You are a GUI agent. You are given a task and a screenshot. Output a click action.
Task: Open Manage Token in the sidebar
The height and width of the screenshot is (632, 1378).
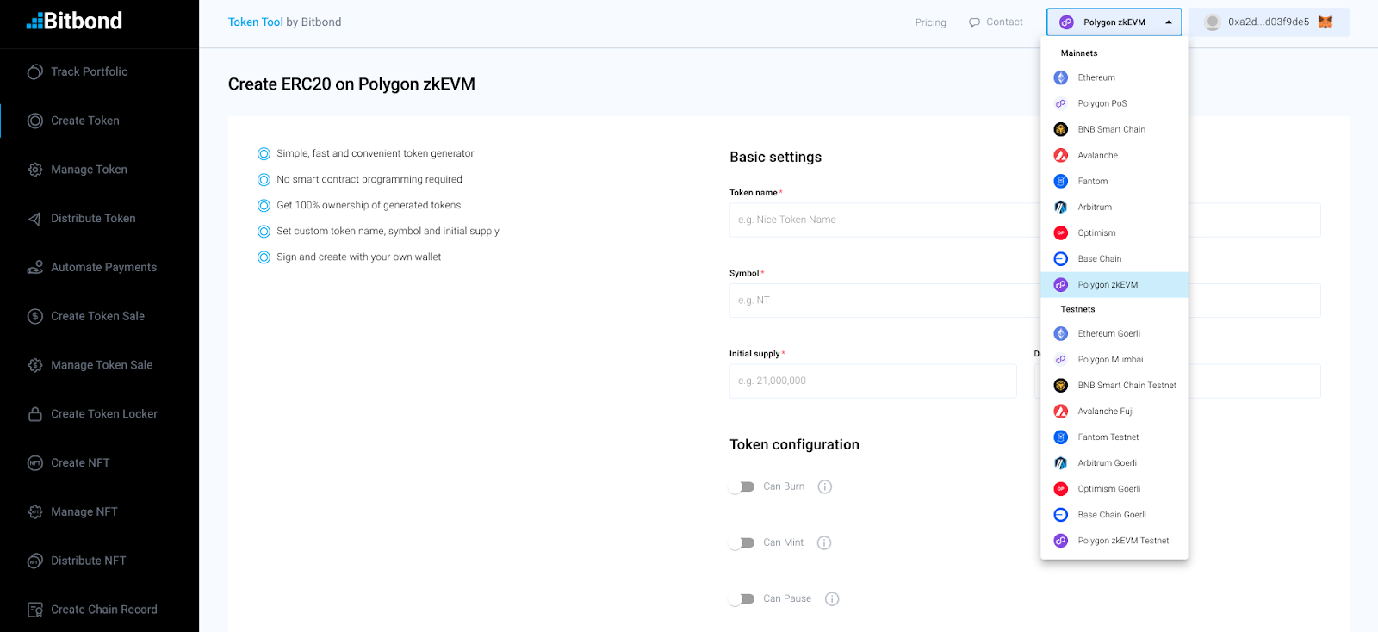click(89, 170)
